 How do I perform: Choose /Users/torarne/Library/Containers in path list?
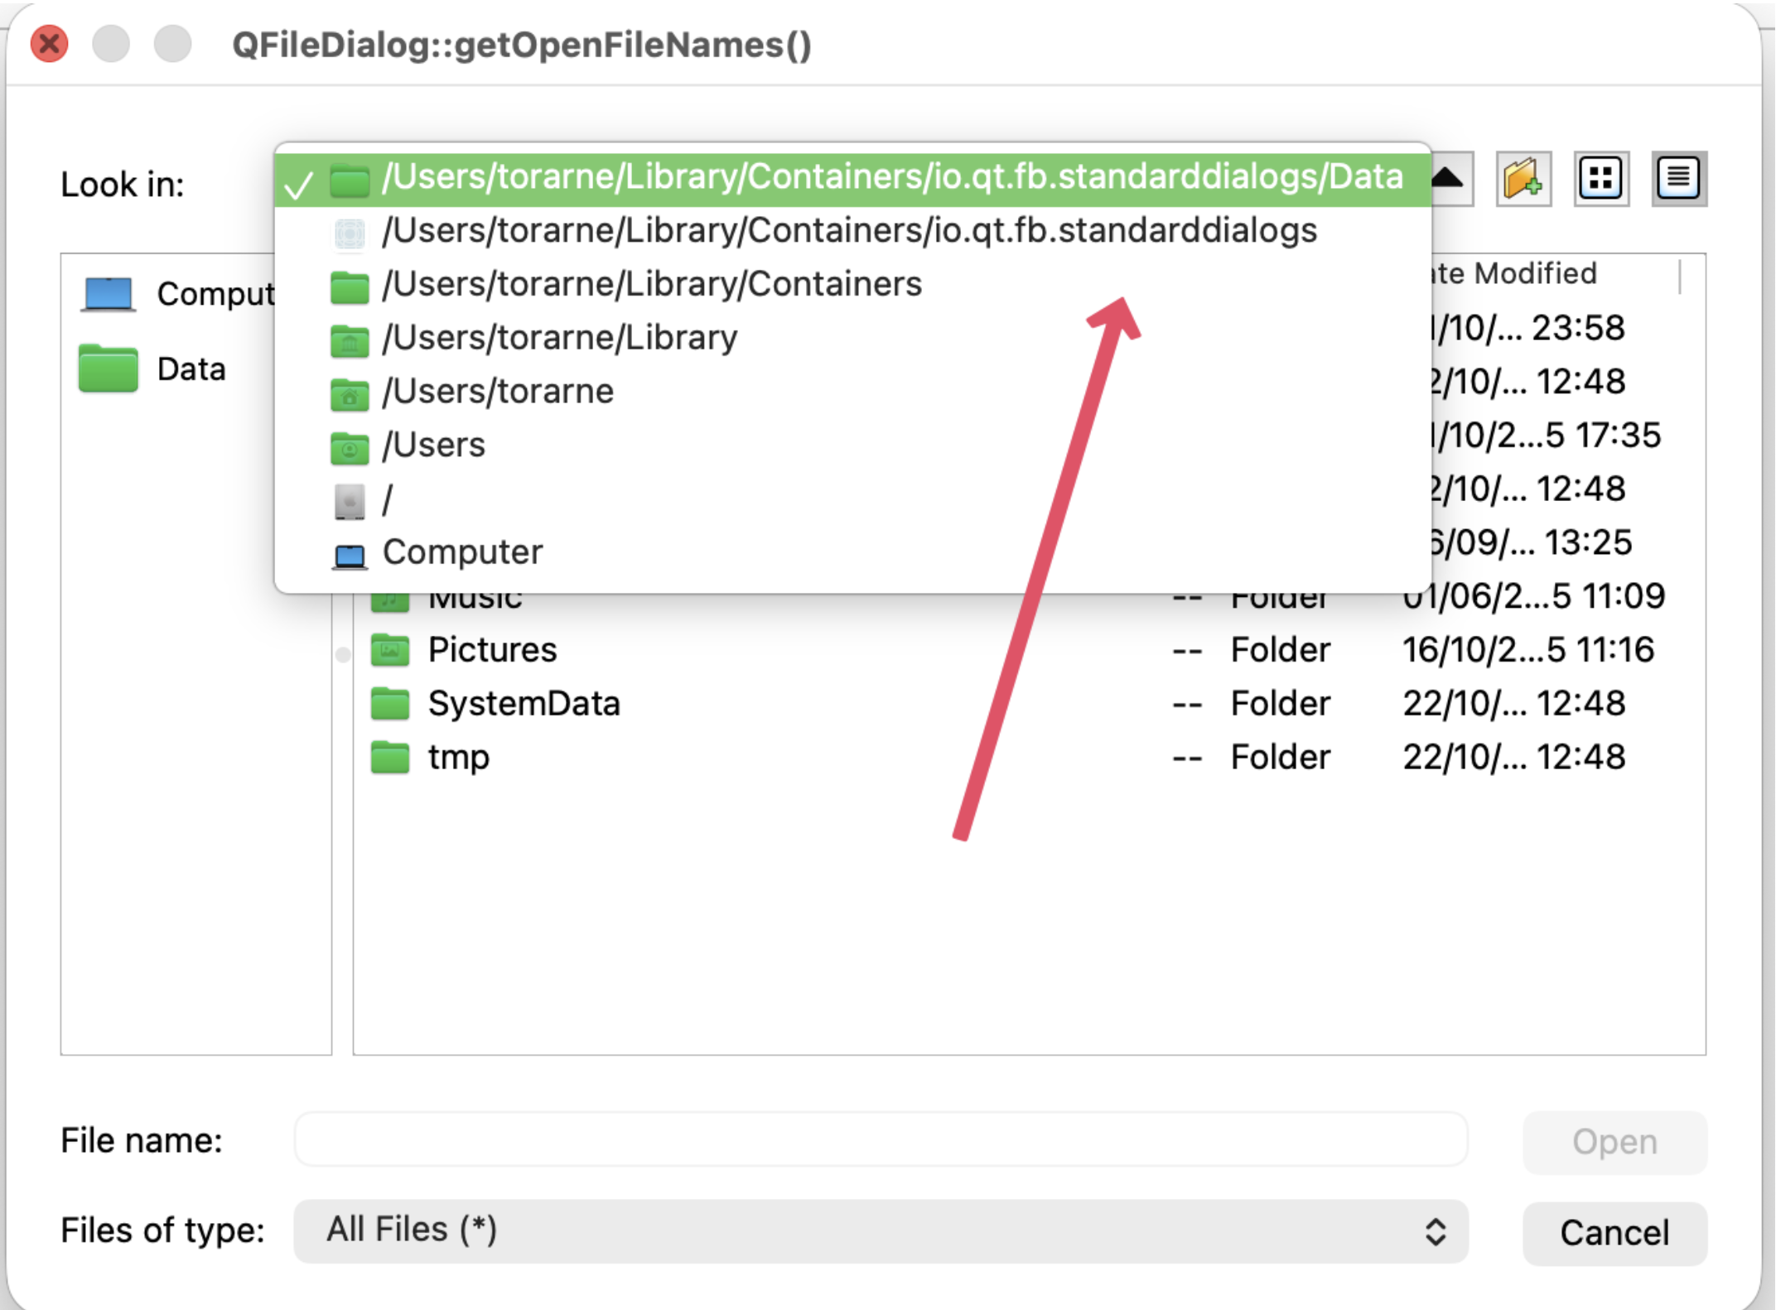point(651,284)
